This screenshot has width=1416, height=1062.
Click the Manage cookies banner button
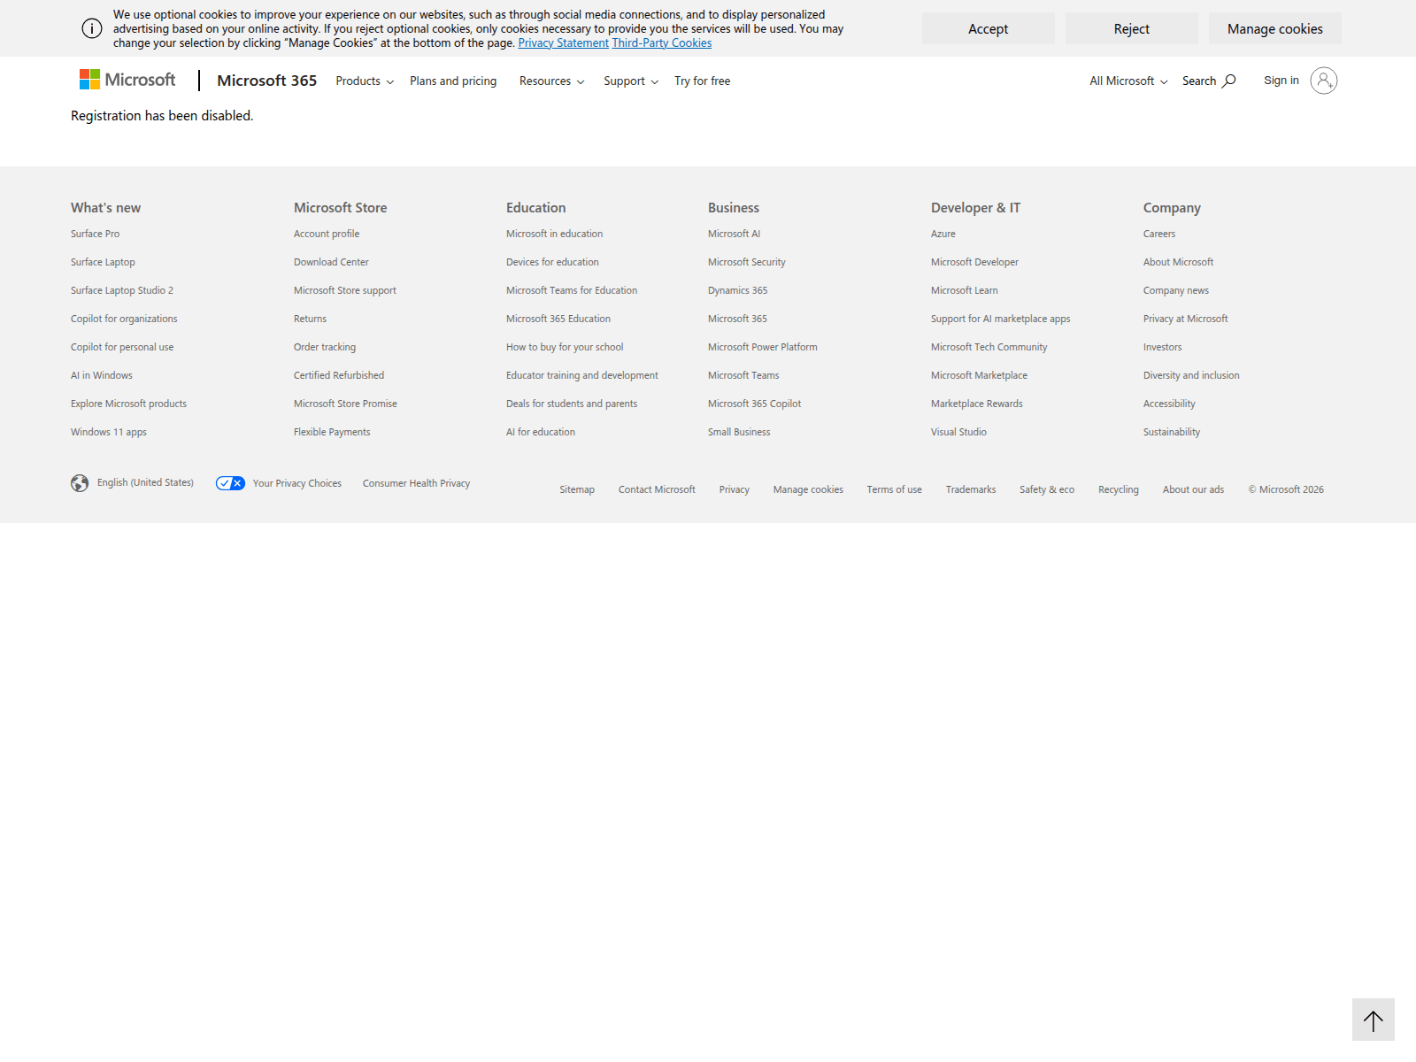1274,28
